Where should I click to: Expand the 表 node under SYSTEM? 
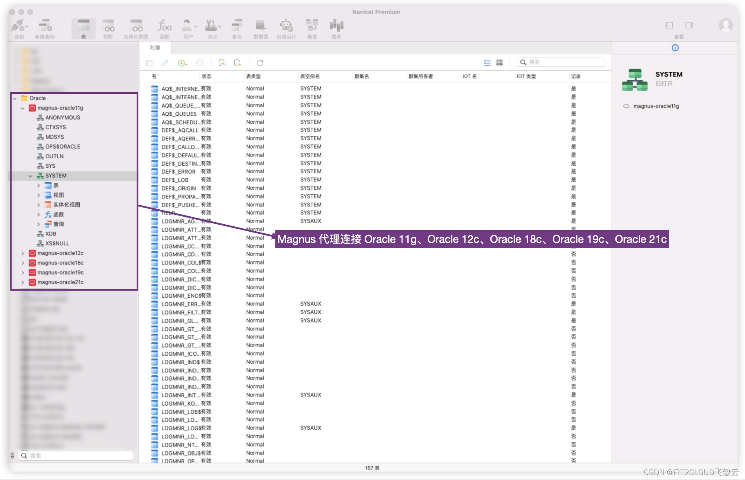click(x=39, y=186)
